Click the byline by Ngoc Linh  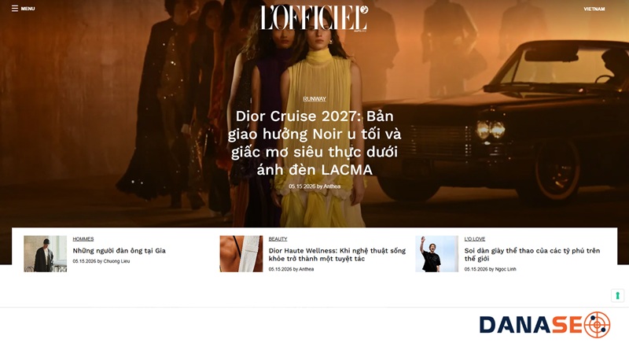point(490,269)
